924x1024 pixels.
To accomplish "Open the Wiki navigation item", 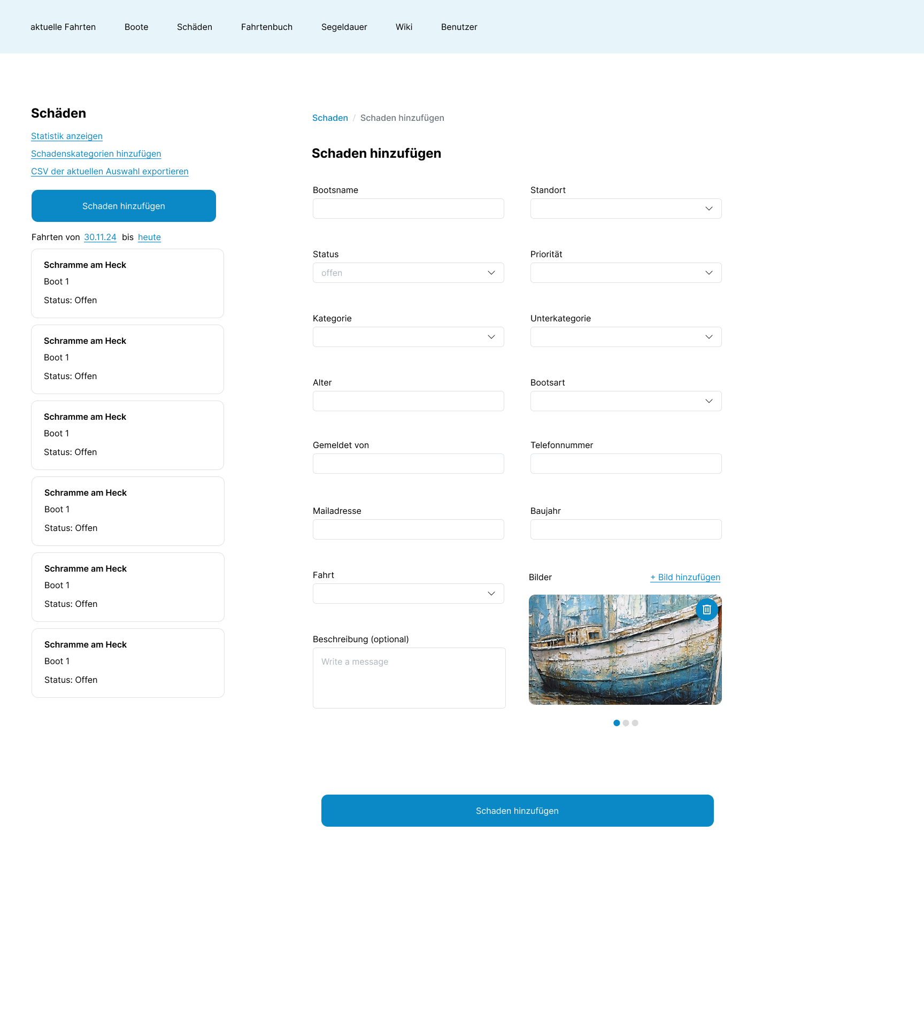I will (404, 27).
